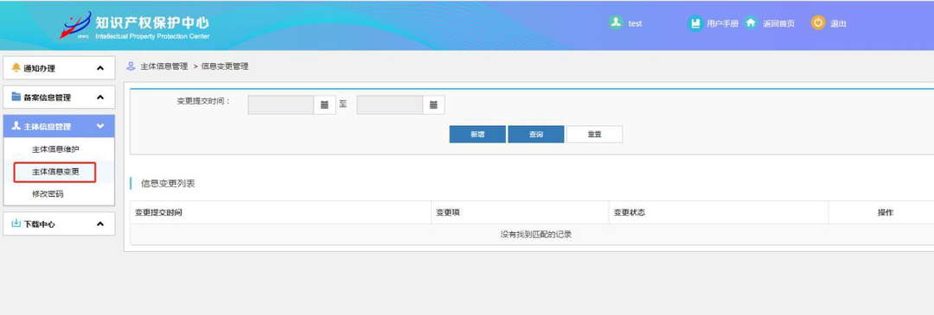Select the 主体信息管理 menu header
Viewport: 934px width, 315px height.
pos(59,126)
